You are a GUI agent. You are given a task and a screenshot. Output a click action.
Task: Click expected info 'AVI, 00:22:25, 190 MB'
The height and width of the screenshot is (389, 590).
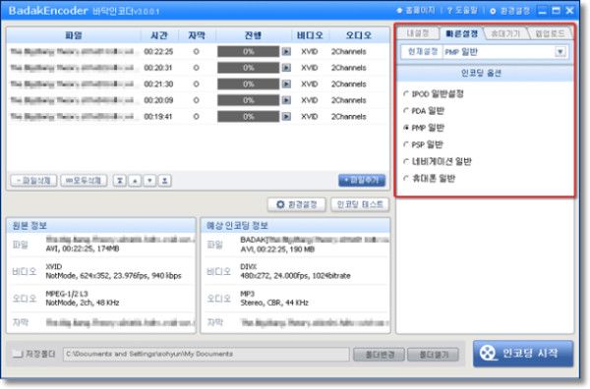point(277,250)
